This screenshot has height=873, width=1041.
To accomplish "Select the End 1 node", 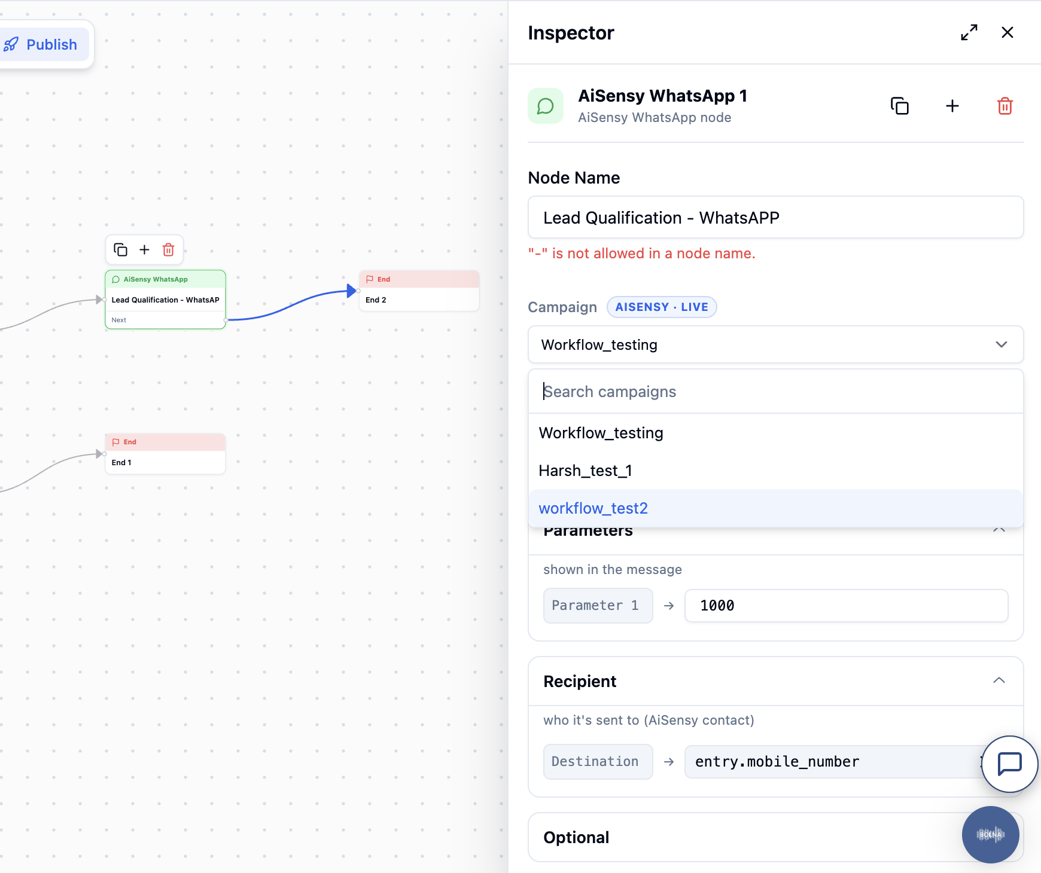I will pos(165,454).
